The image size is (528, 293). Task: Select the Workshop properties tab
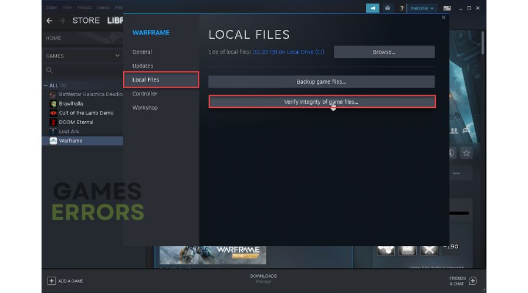tap(145, 108)
